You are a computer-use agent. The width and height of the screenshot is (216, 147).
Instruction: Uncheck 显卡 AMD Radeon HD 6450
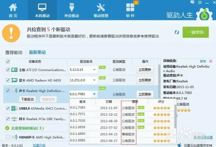(x=8, y=80)
